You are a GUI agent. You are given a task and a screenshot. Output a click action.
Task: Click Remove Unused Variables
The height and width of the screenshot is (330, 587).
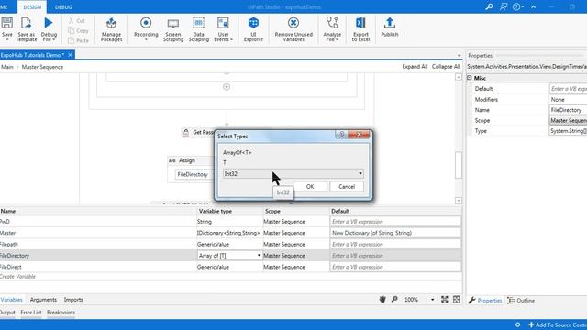click(x=293, y=29)
